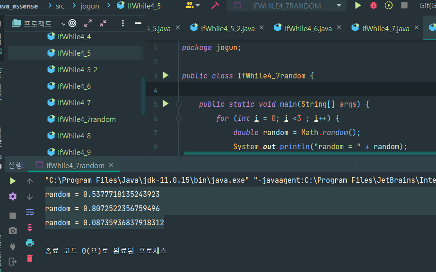Screen dimensions: 436x272
Task: Collapse the main method fold marker
Action: click(179, 104)
